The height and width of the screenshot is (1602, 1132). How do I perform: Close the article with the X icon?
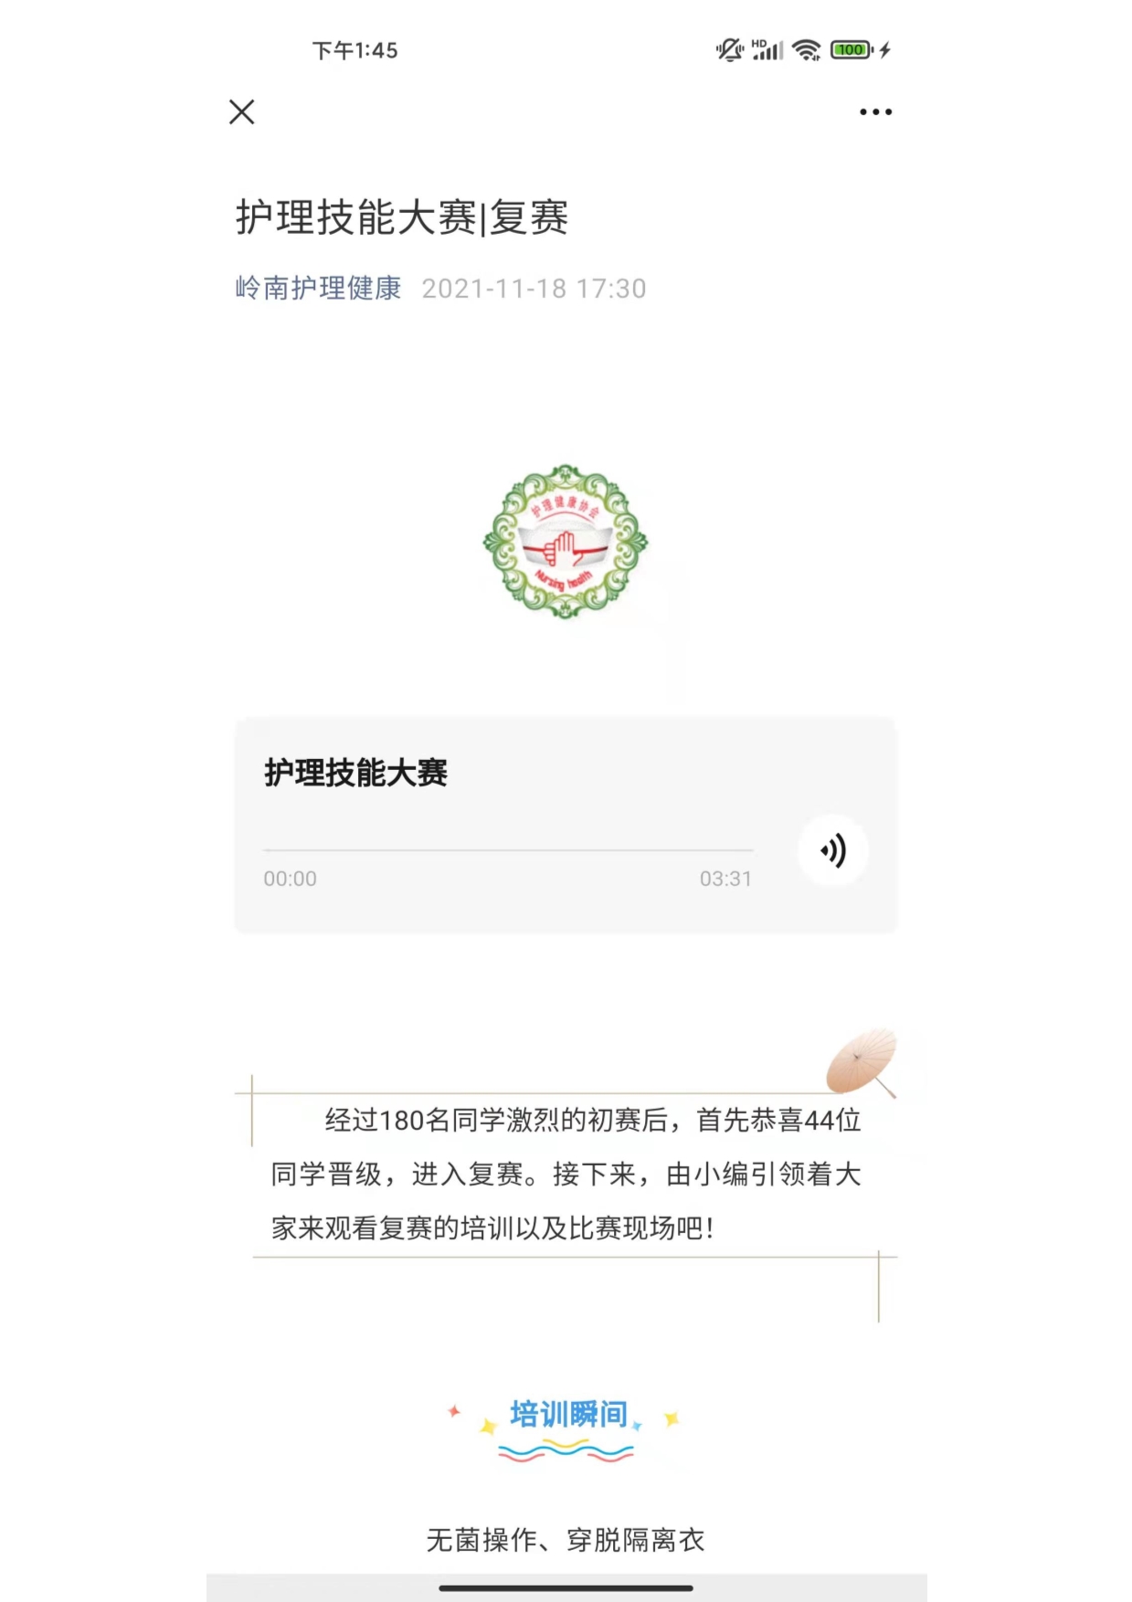point(242,111)
